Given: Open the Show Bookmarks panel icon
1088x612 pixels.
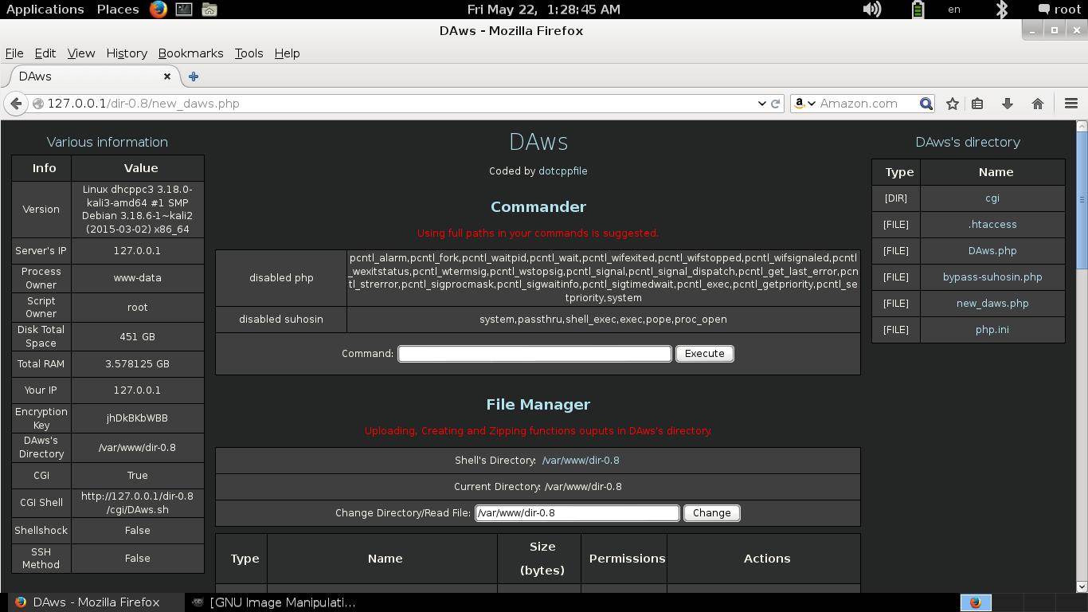Looking at the screenshot, I should [x=978, y=104].
